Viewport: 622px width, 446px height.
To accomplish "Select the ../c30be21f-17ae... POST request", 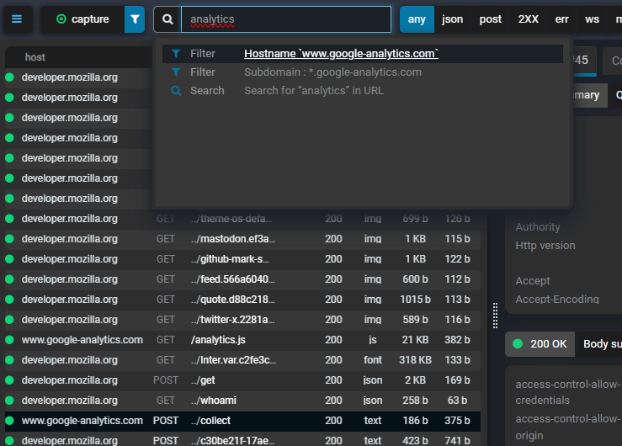I will click(242, 440).
